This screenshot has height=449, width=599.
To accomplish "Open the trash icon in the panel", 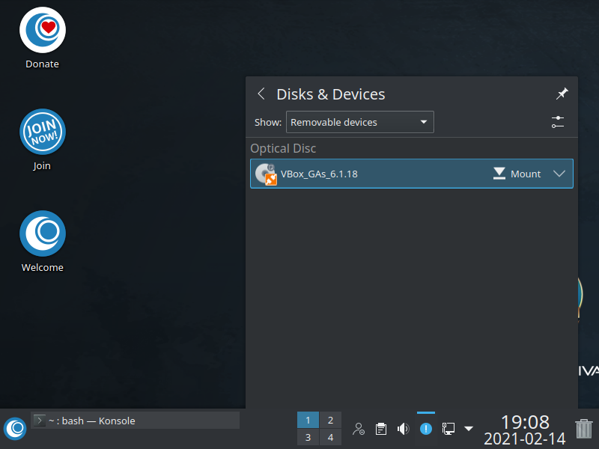I will tap(584, 429).
